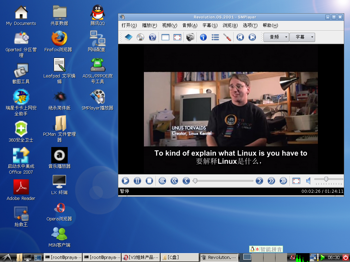
Task: Open the 音频(A) menu
Action: [x=190, y=25]
